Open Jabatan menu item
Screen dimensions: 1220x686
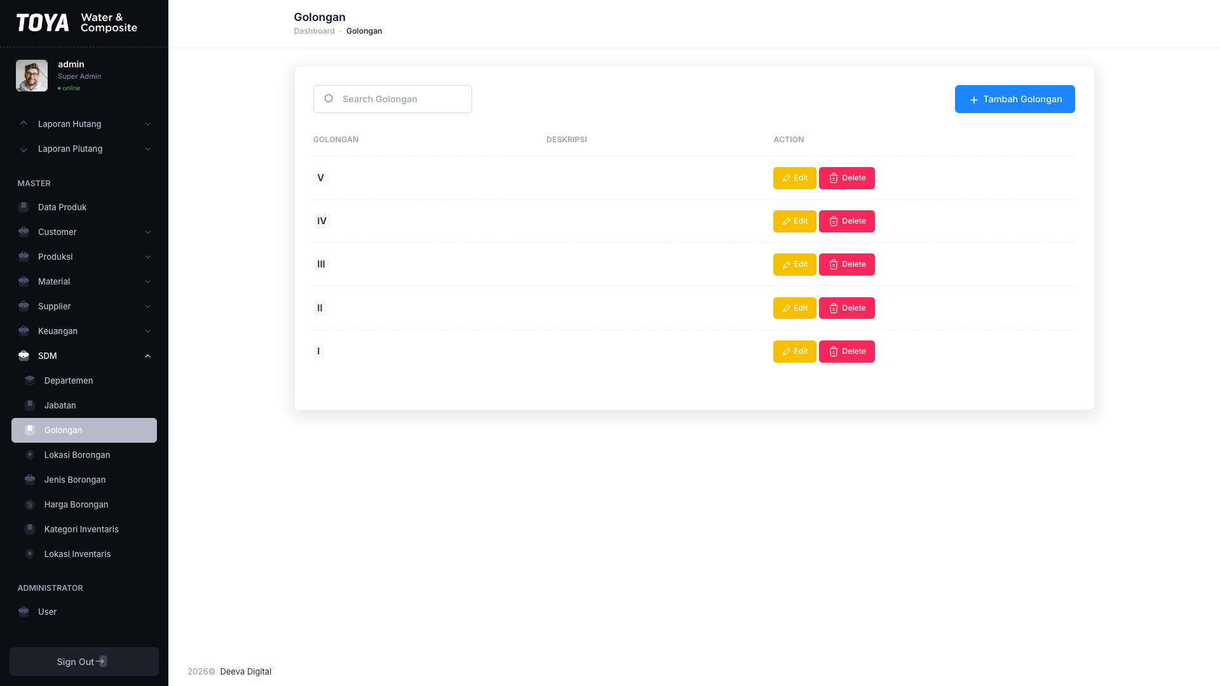84,405
